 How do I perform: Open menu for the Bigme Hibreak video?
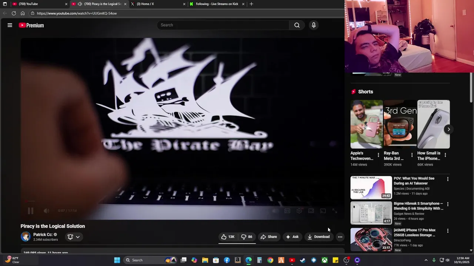pos(448,204)
